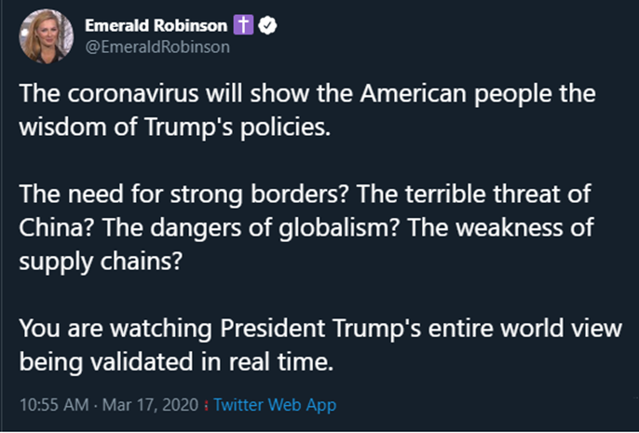This screenshot has width=639, height=433.
Task: Click the Emerald Robinson display name
Action: coord(156,26)
